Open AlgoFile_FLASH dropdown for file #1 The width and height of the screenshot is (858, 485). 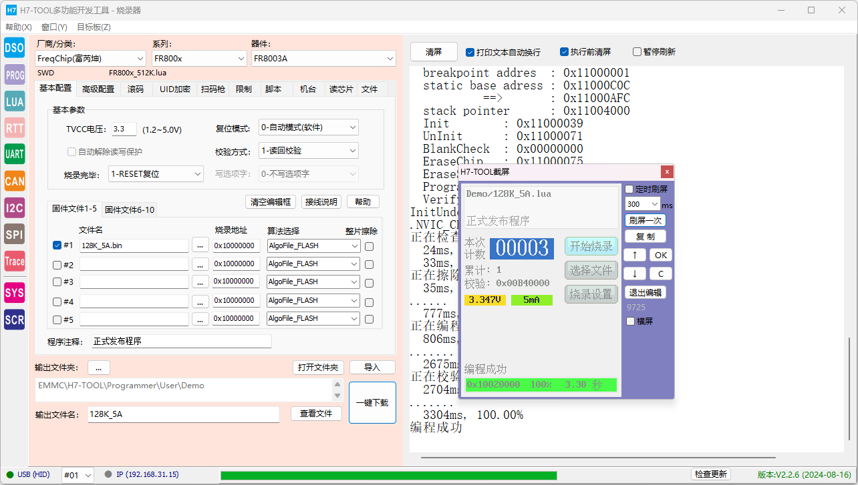[x=313, y=246]
